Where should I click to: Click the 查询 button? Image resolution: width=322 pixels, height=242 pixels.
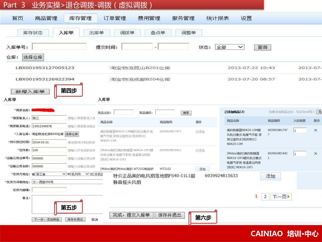pos(263,47)
